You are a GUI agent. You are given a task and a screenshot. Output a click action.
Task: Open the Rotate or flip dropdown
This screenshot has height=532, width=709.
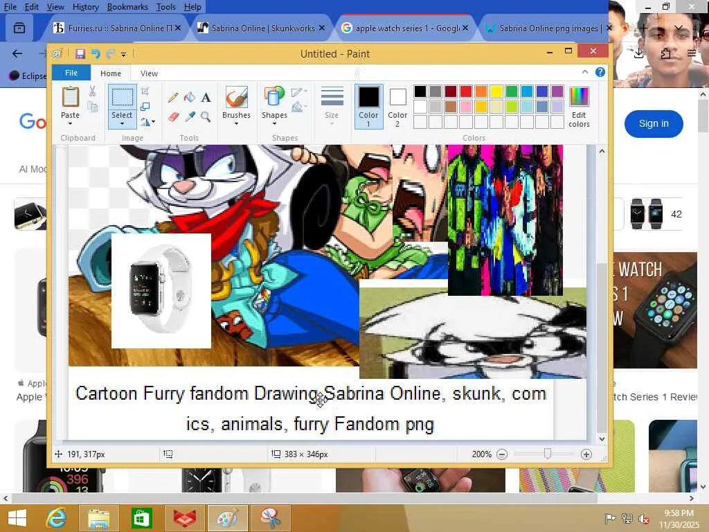[x=148, y=122]
